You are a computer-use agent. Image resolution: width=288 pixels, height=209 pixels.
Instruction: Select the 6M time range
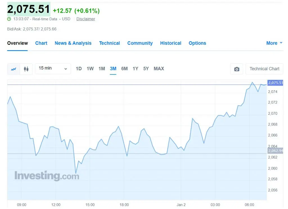tap(124, 69)
